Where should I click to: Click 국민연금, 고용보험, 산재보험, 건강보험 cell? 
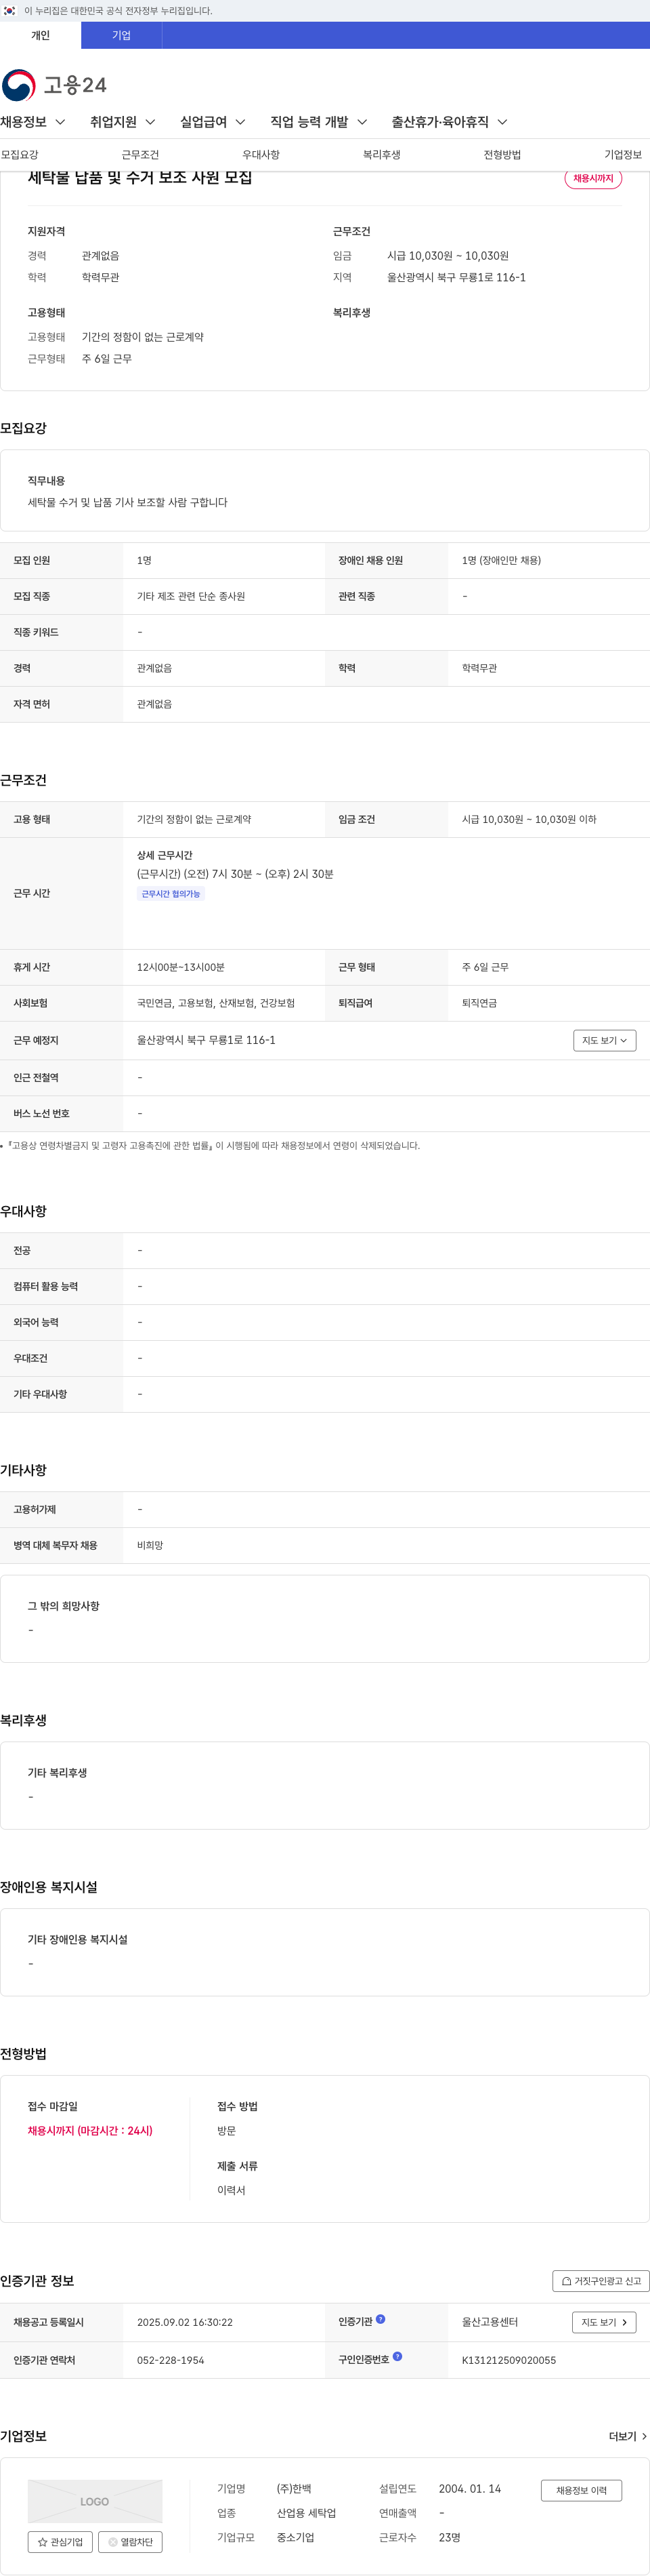click(x=216, y=1003)
